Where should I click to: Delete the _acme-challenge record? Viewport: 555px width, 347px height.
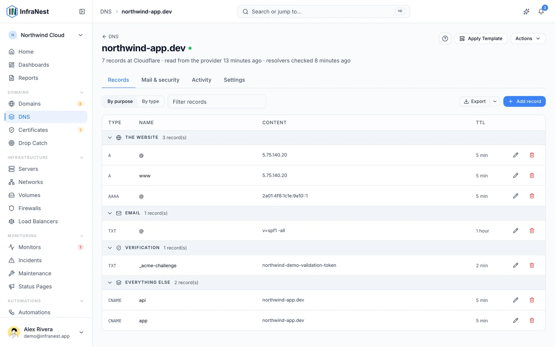click(532, 265)
